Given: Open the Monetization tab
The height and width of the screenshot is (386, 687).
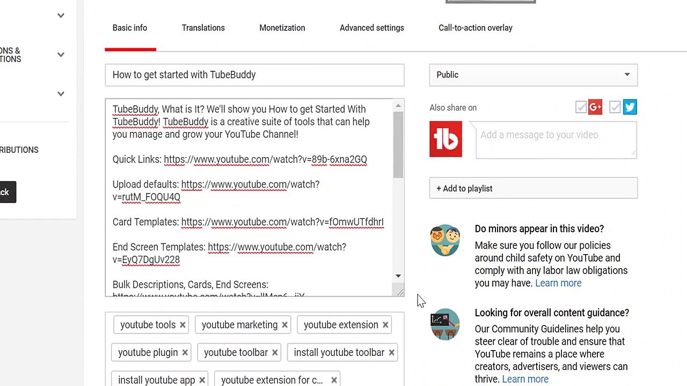Looking at the screenshot, I should 282,28.
